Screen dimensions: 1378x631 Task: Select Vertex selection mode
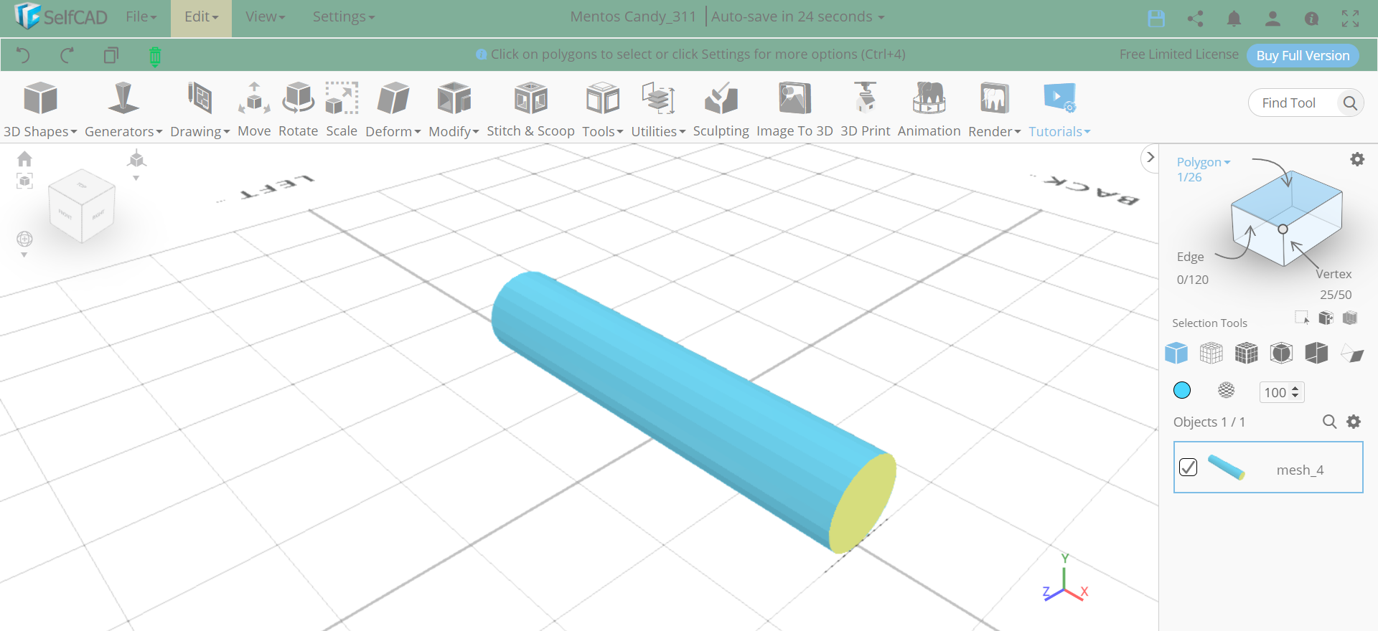(1334, 274)
